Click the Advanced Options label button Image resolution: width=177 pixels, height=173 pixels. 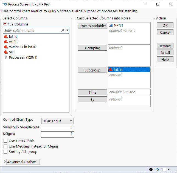pos(23,162)
